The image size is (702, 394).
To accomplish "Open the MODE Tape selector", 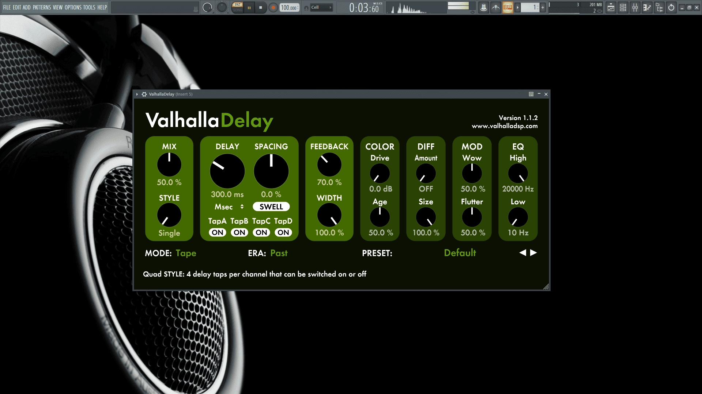I will point(186,253).
